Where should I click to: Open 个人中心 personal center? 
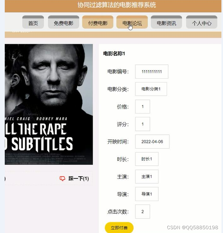click(202, 22)
